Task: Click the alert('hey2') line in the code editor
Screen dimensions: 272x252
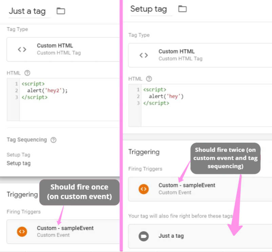Action: click(x=47, y=91)
